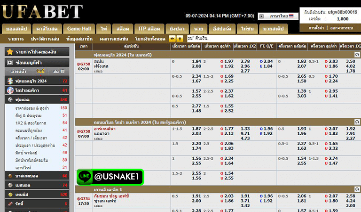Screen dimensions: 361x212
Task: Open the ผลการแข่งขัน submenu item
Action: tap(114, 39)
